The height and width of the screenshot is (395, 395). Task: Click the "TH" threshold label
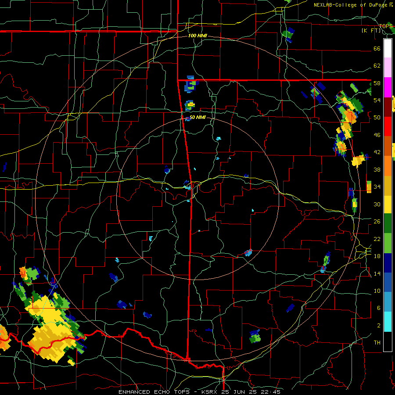[x=377, y=343]
